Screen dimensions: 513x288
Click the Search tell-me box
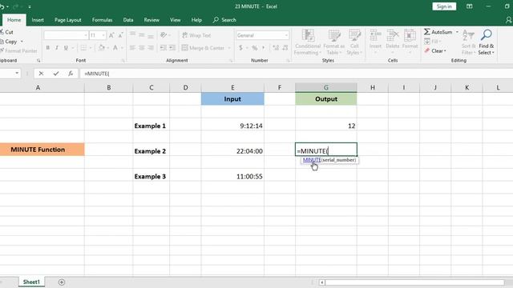[x=224, y=20]
